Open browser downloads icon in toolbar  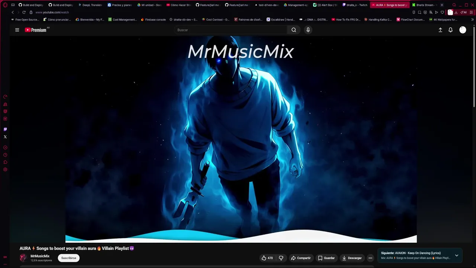pyautogui.click(x=456, y=12)
